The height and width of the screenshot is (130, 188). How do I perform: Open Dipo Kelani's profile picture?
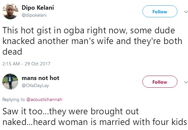click(x=10, y=11)
